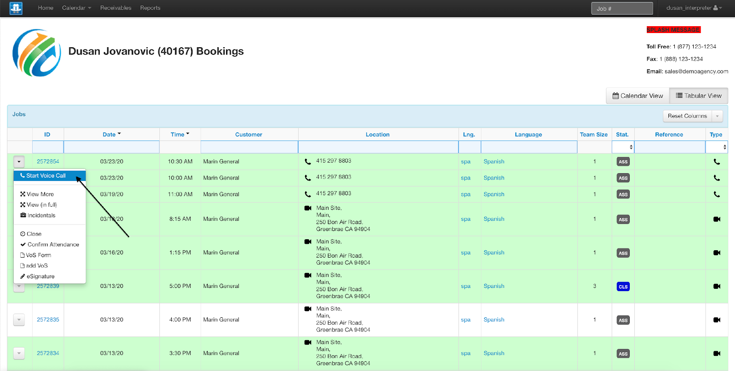Click the app logo icon in navbar
The width and height of the screenshot is (735, 371).
tap(16, 8)
